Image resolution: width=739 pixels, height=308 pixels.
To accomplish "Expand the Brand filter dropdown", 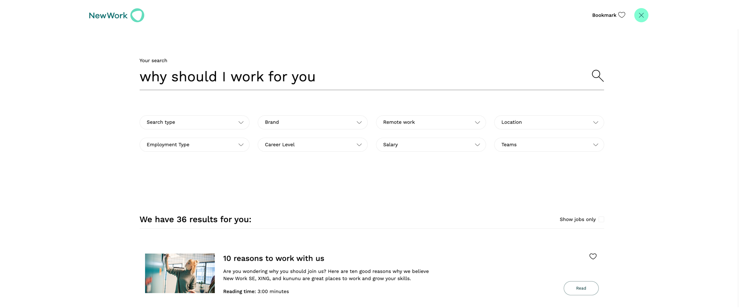I will pyautogui.click(x=313, y=122).
